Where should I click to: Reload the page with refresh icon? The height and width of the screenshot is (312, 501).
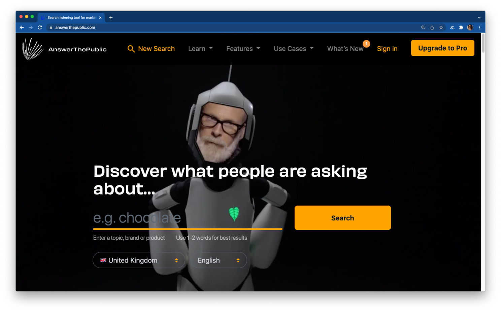tap(40, 28)
